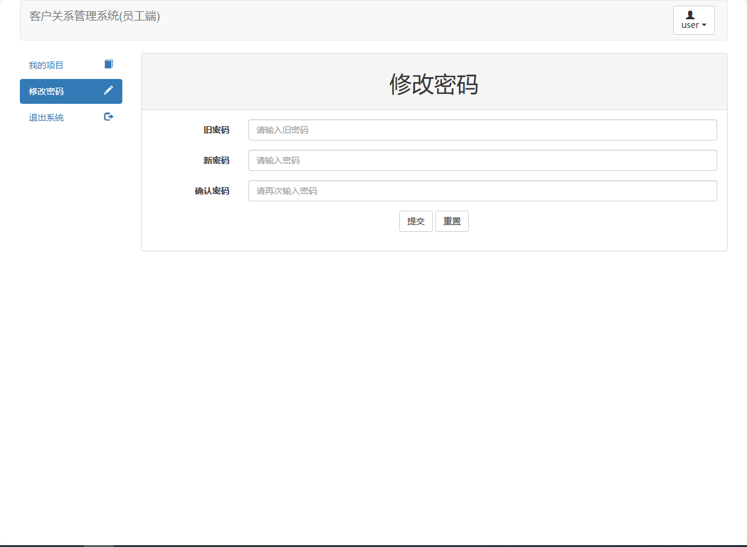Image resolution: width=747 pixels, height=547 pixels.
Task: Expand the user account options
Action: click(x=693, y=20)
